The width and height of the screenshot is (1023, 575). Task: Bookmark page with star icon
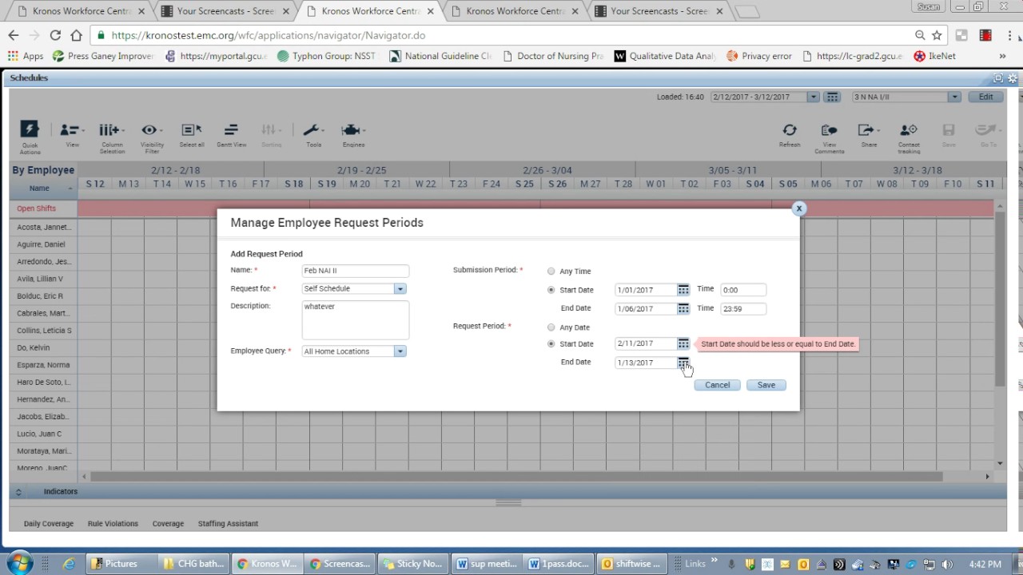(937, 35)
